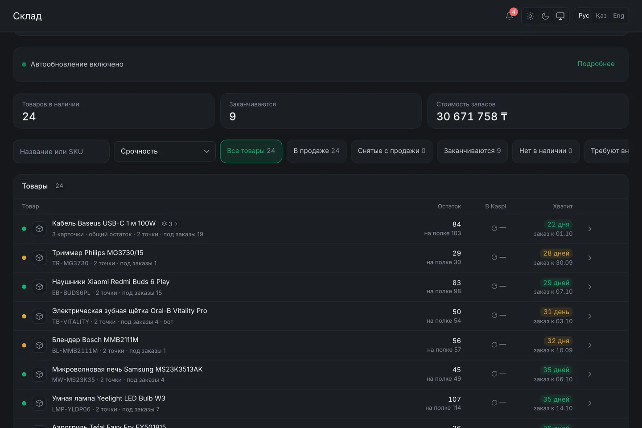642x428 pixels.
Task: Click package icon for Кабель Baseus
Action: 39,229
